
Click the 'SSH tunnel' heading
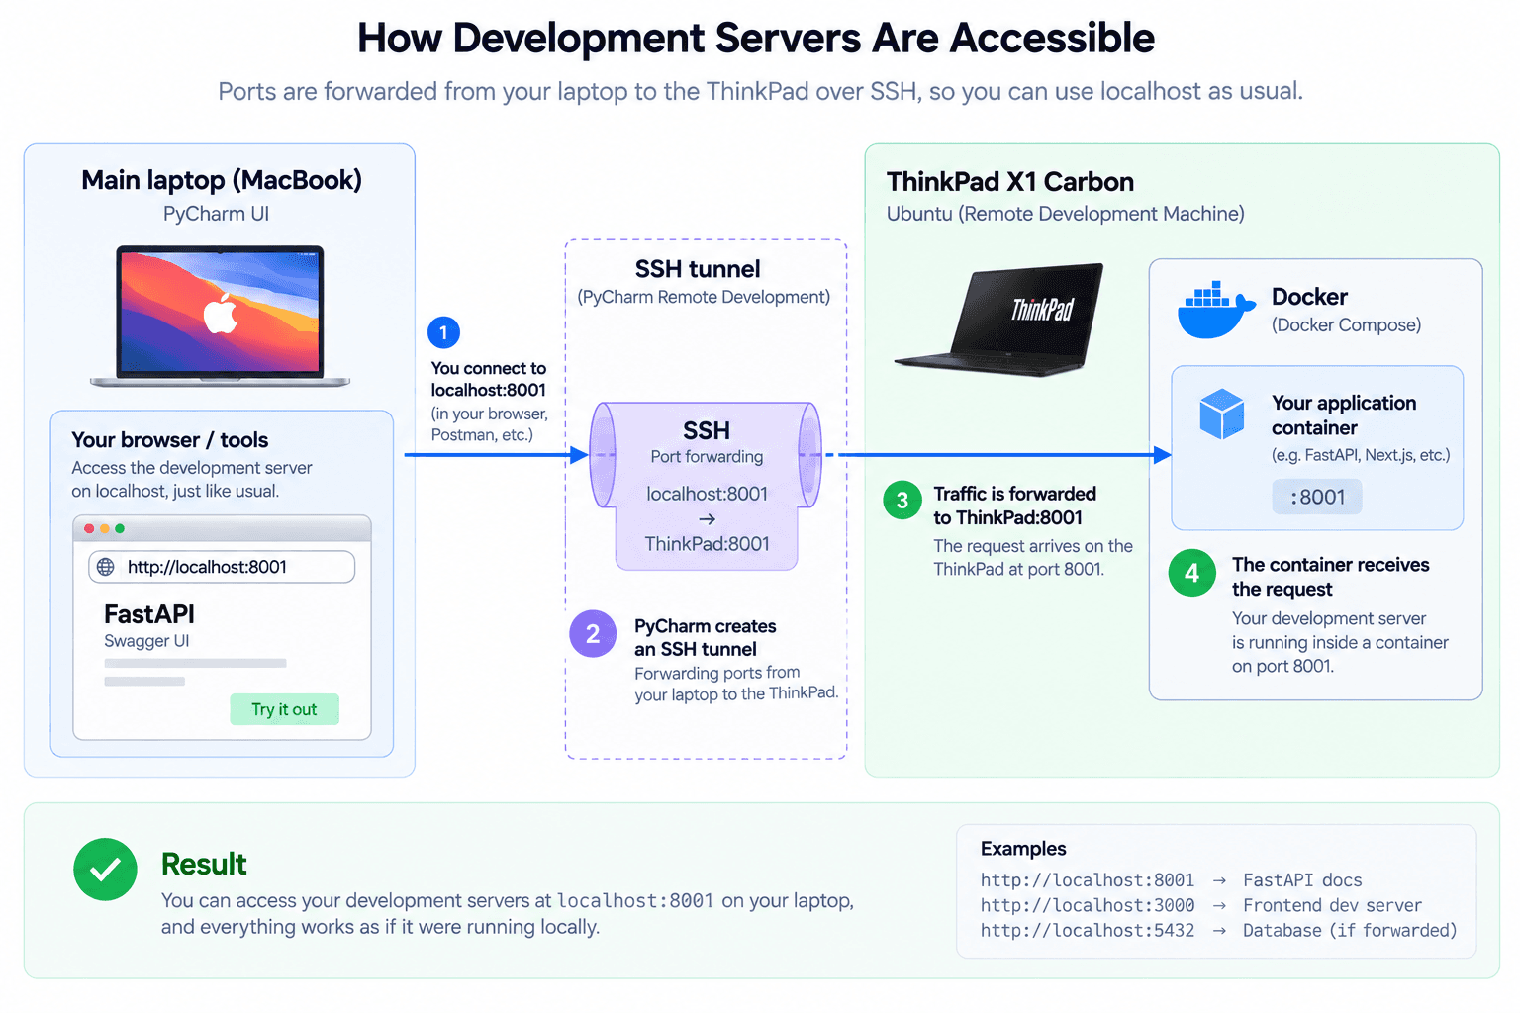pyautogui.click(x=698, y=269)
